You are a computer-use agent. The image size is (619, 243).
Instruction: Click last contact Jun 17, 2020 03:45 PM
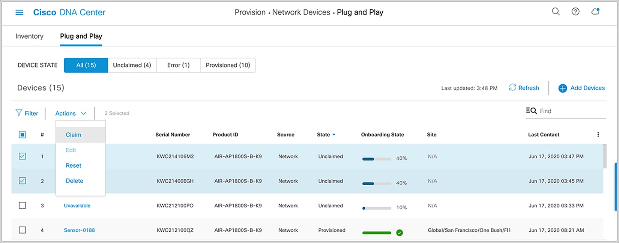pos(556,181)
